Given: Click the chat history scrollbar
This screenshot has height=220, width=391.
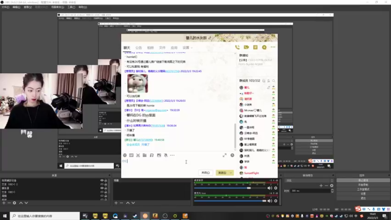Looking at the screenshot, I should click(x=235, y=136).
